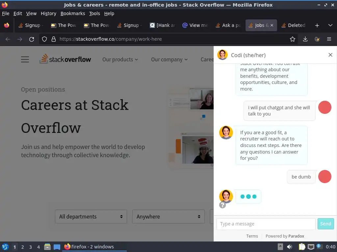Switch to the [Hank ar tab
This screenshot has width=337, height=252.
point(163,25)
